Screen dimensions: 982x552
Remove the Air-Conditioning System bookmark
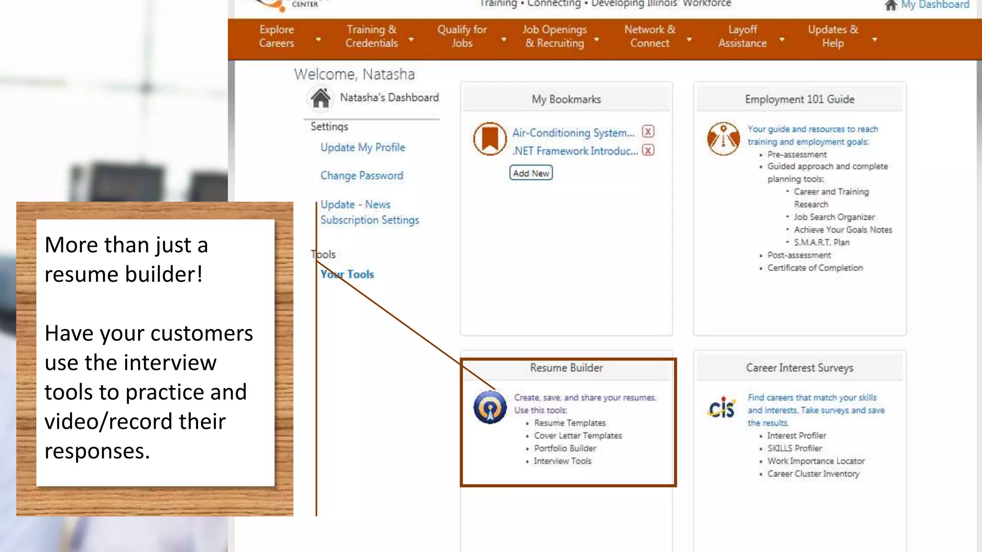click(x=648, y=132)
